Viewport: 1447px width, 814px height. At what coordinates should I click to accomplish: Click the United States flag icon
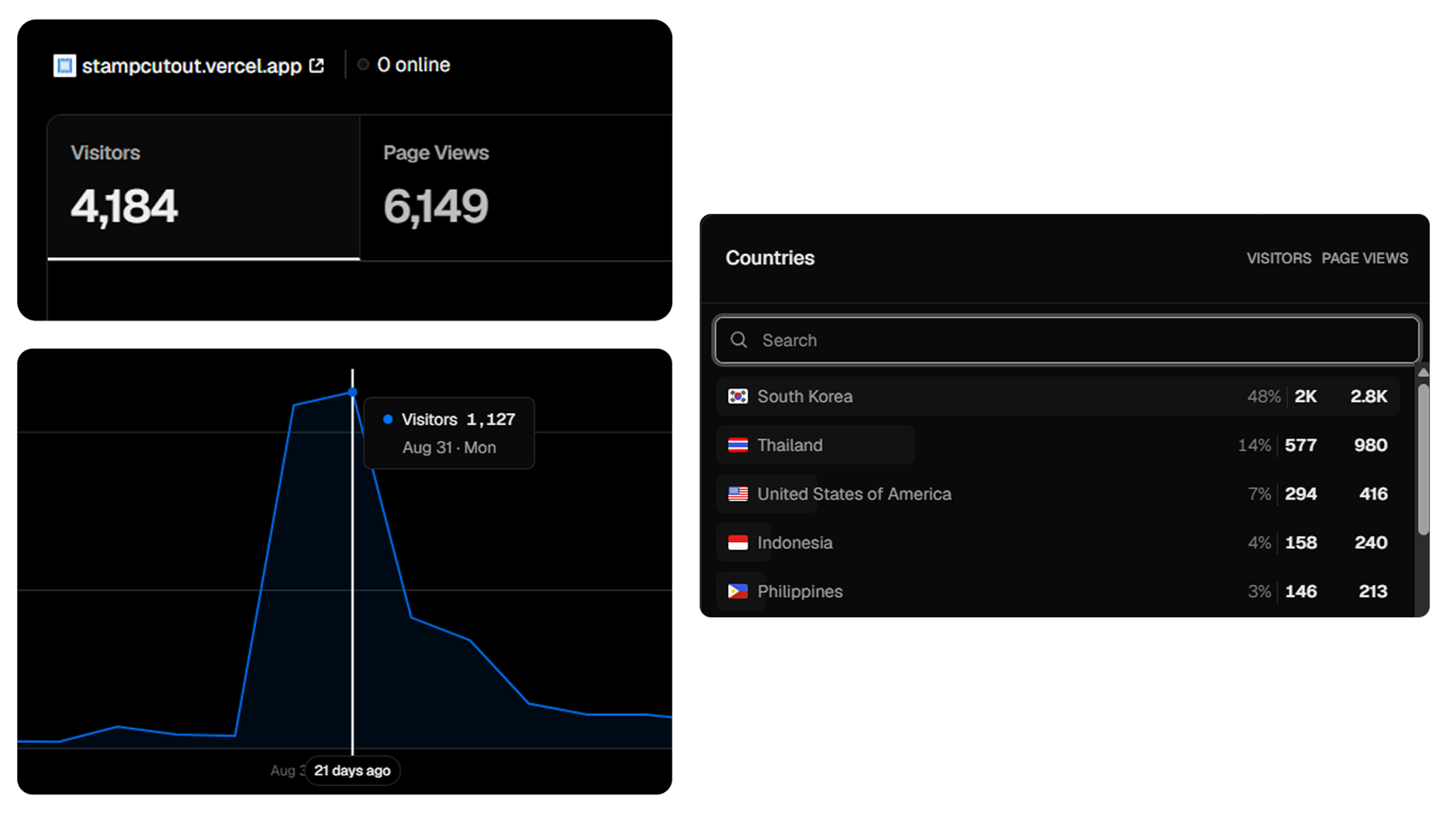tap(738, 494)
